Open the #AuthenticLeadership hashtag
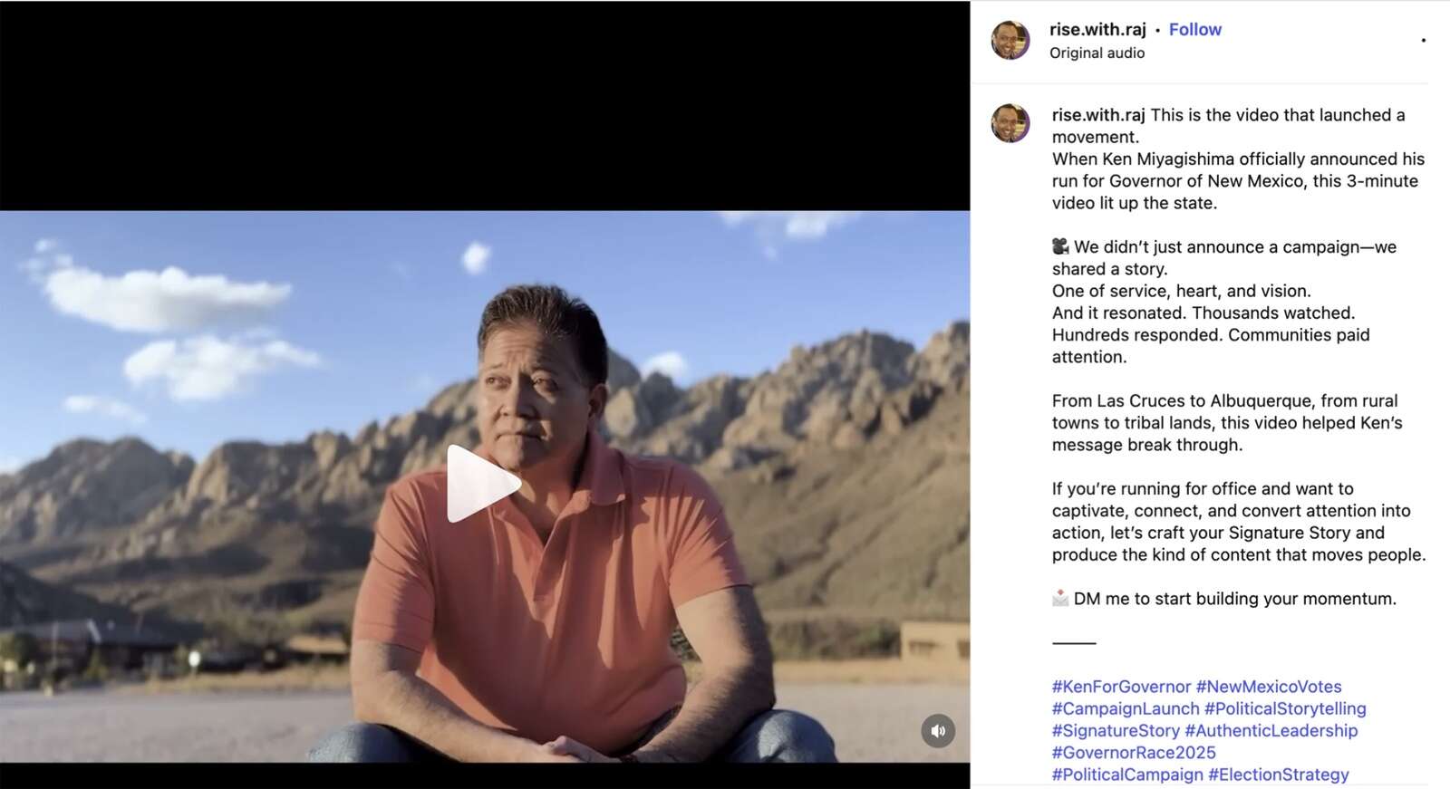1450x789 pixels. tap(1271, 730)
